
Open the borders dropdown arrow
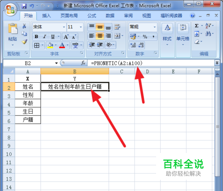point(42,45)
